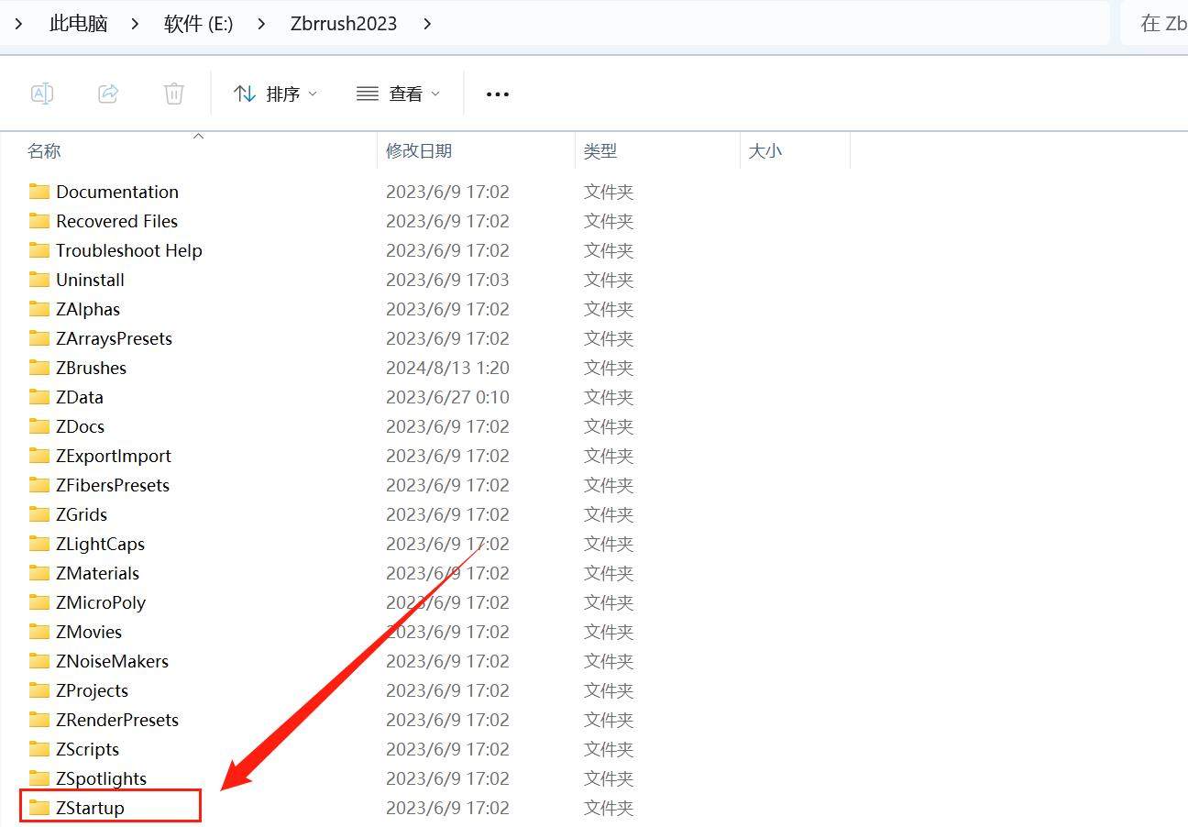Select the ZBrushes folder icon
This screenshot has width=1188, height=827.
click(39, 368)
